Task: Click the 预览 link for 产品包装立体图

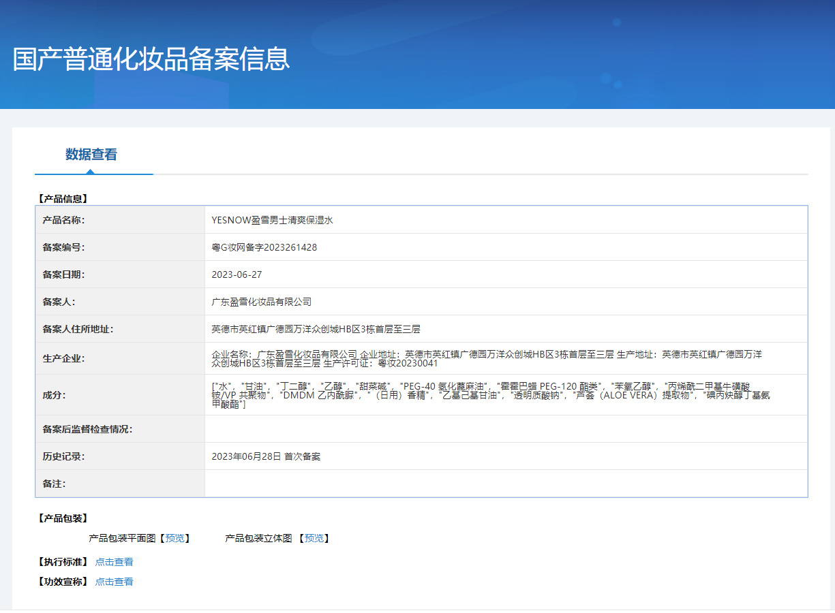Action: pyautogui.click(x=314, y=538)
